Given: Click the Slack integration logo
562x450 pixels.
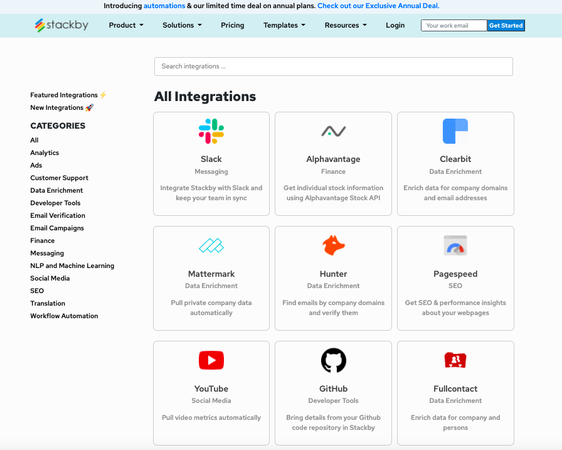Looking at the screenshot, I should 211,131.
